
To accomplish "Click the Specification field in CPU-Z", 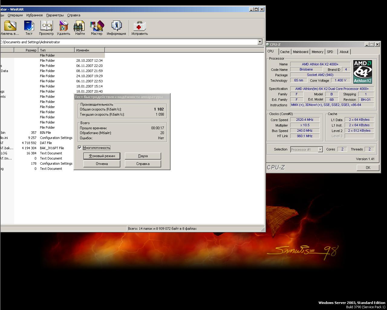I will pyautogui.click(x=332, y=89).
